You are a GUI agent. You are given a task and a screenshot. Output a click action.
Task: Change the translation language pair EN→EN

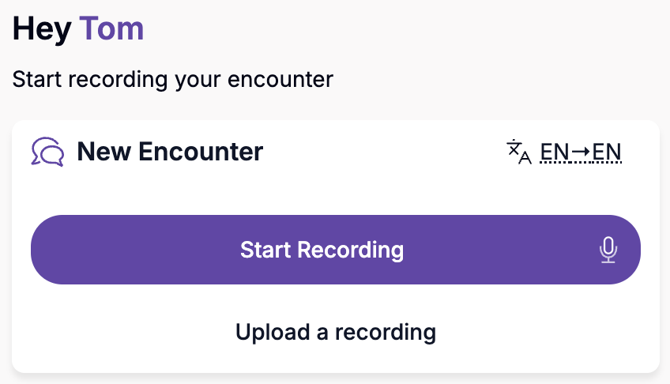pyautogui.click(x=581, y=152)
